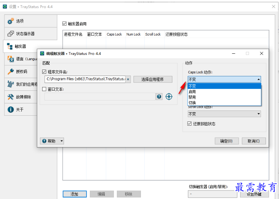Image resolution: width=280 pixels, height=199 pixels.
Task: Click the TrayStatus icon in the settings title bar
Action: pyautogui.click(x=5, y=7)
